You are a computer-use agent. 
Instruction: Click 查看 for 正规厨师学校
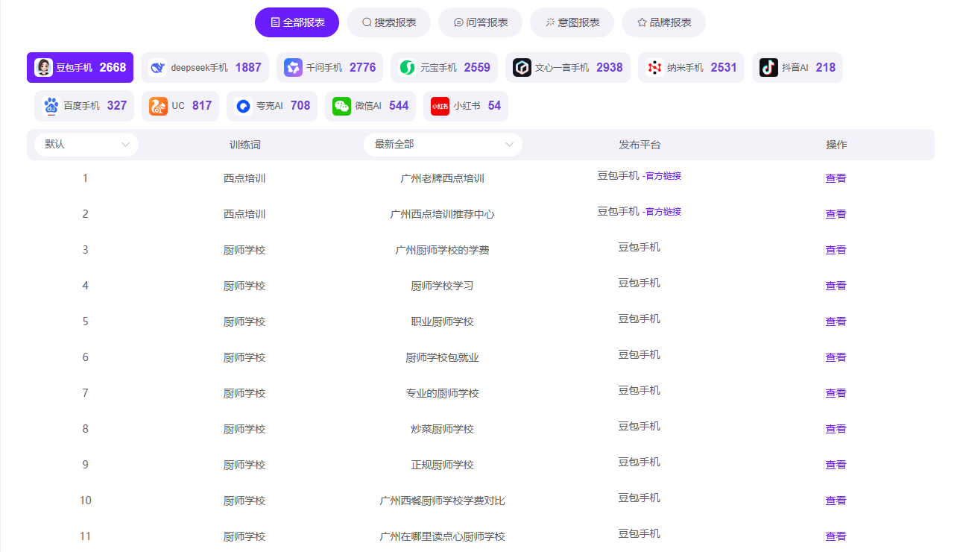click(x=836, y=465)
